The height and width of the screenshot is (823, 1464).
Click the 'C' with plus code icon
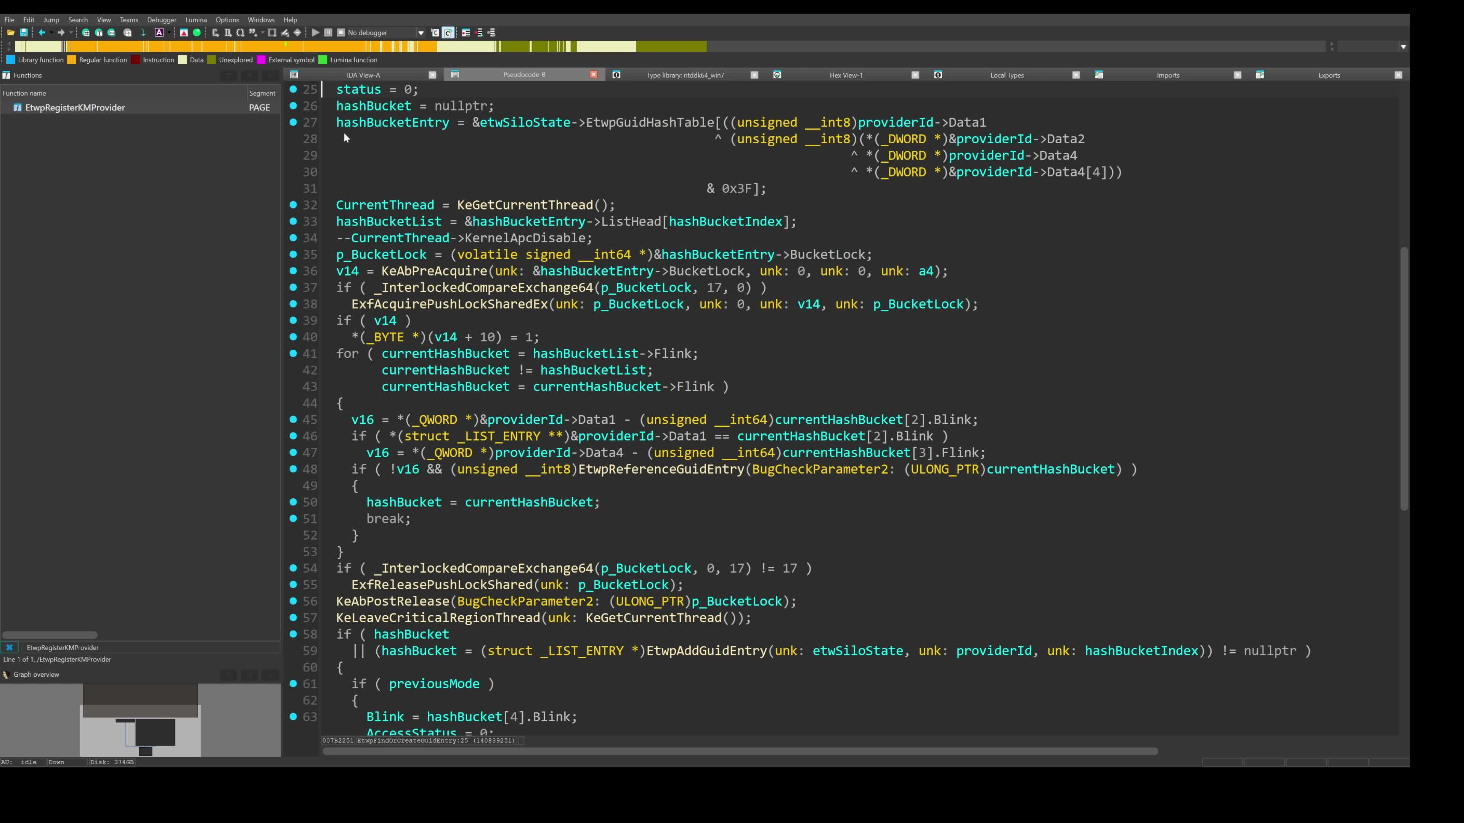point(215,33)
